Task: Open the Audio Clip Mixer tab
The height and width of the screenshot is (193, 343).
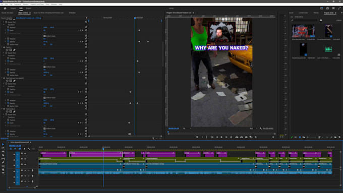Action: coord(48,13)
